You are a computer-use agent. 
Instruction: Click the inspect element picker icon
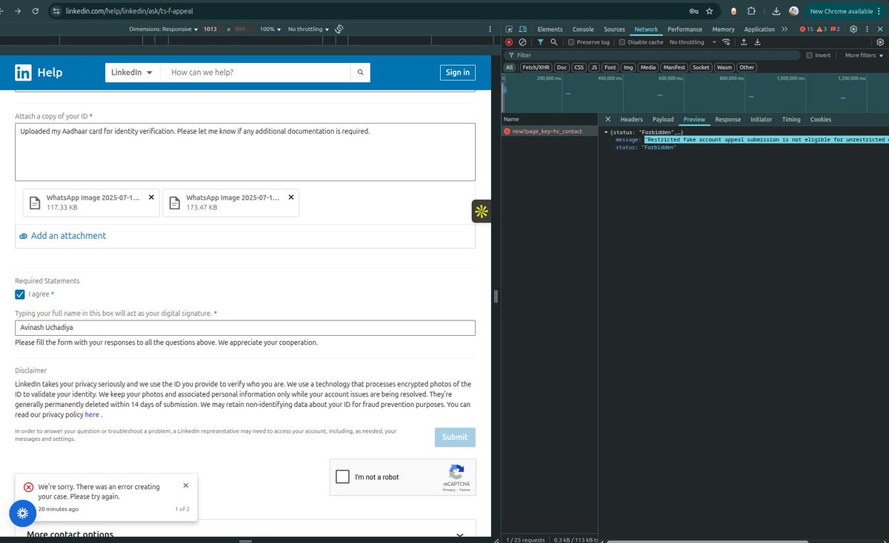510,29
